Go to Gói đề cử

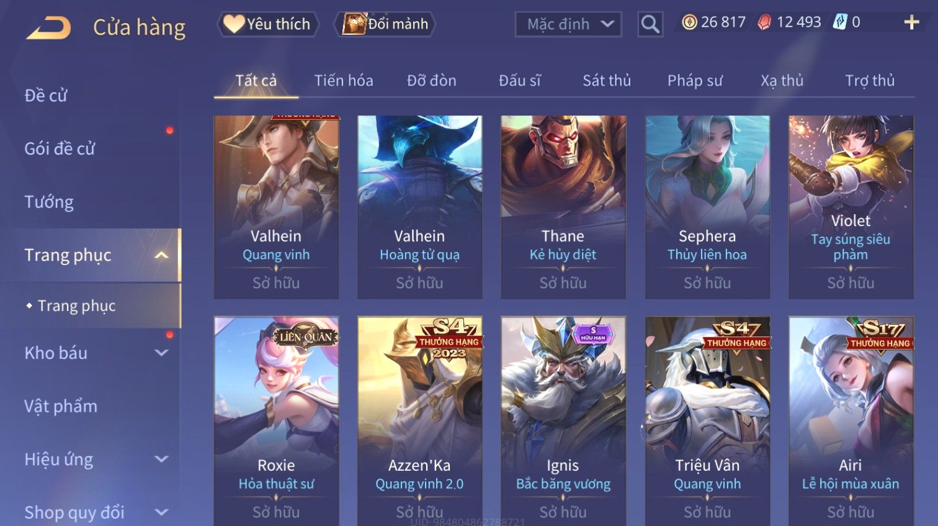60,148
